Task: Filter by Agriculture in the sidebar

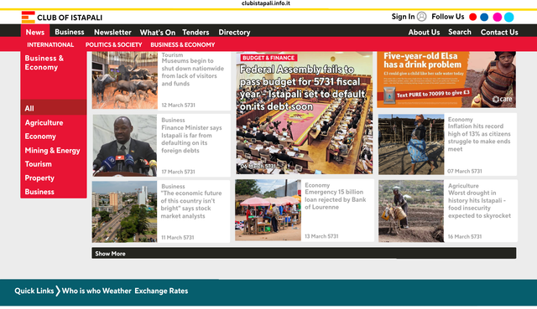Action: pos(44,123)
